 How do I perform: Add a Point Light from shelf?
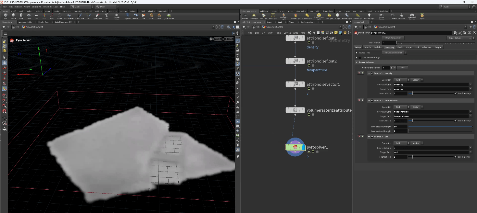[254, 16]
